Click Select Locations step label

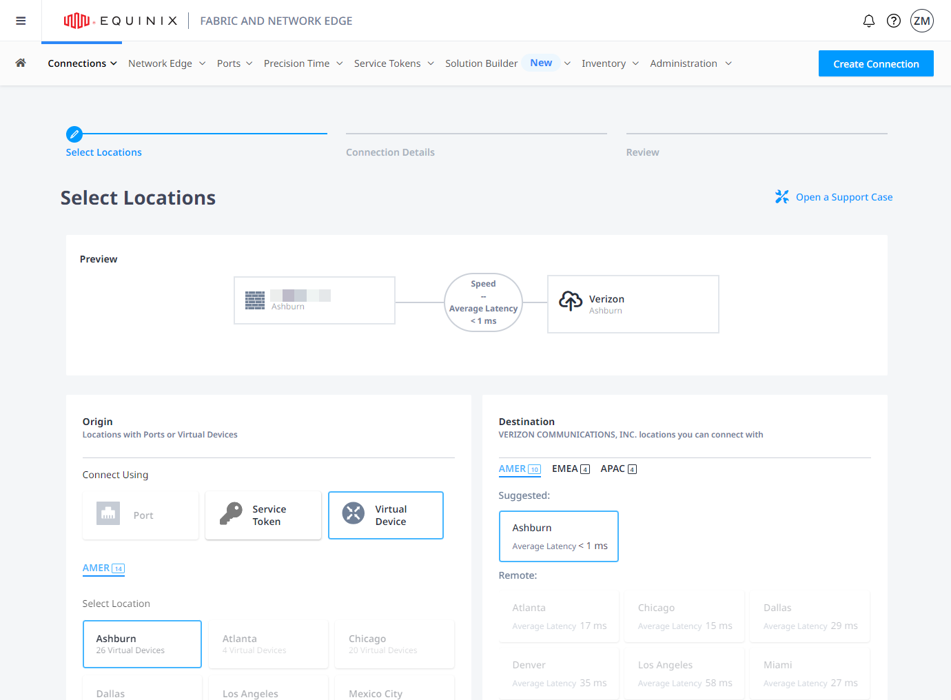103,152
